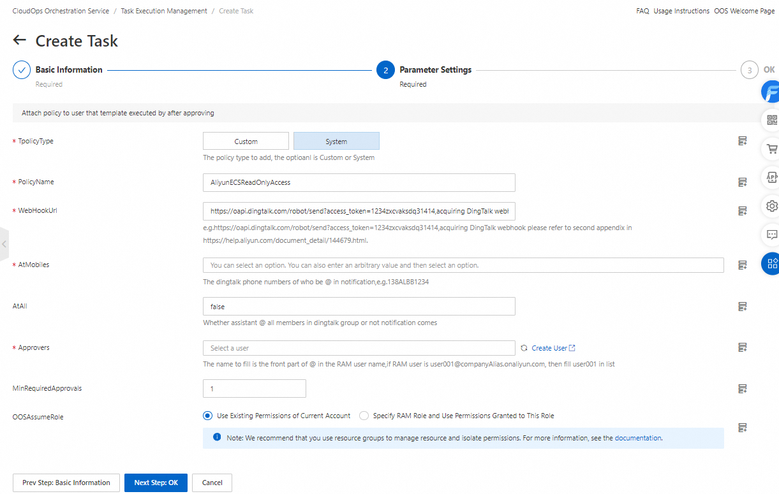This screenshot has height=494, width=779.
Task: Open the Approvers user selection dropdown
Action: coord(358,347)
